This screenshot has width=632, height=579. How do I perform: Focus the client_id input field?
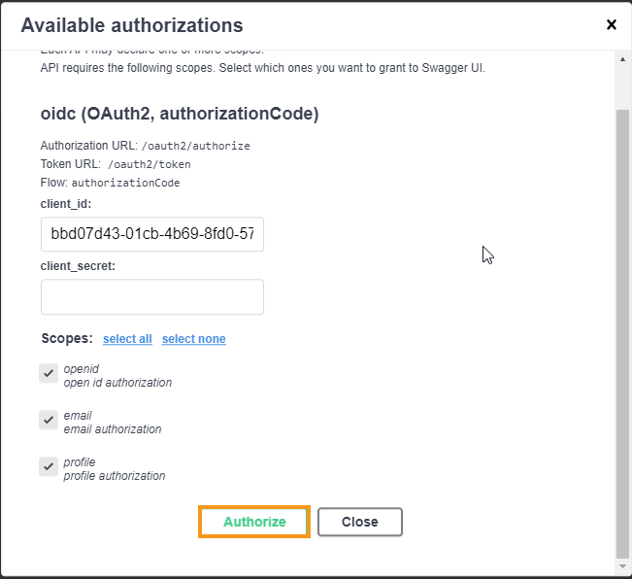click(x=152, y=234)
